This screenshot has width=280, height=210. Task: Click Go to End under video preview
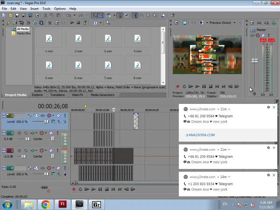coord(223,86)
